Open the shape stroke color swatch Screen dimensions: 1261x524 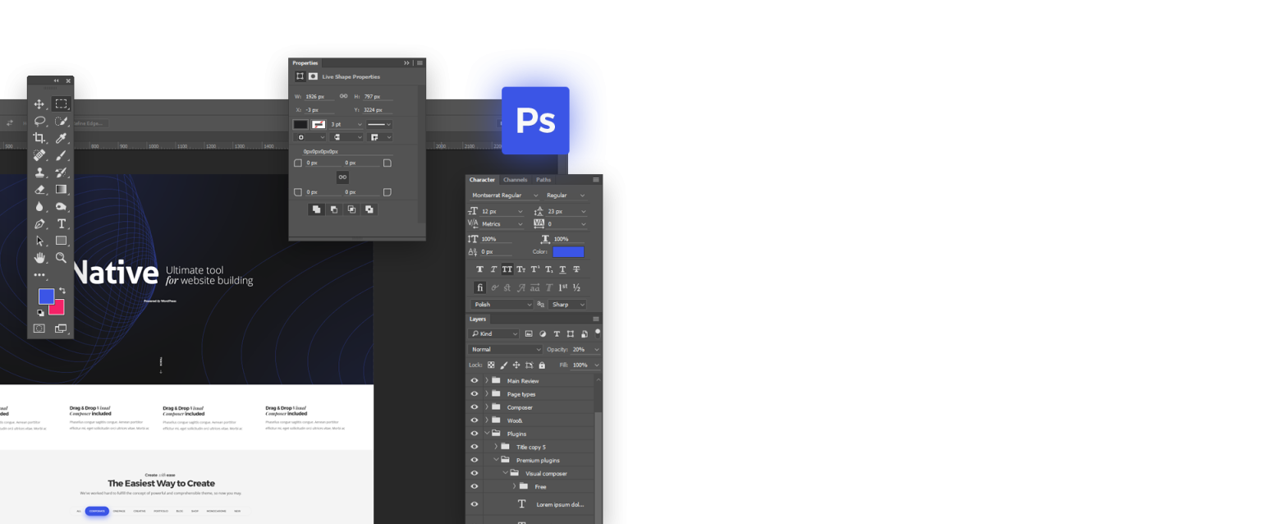click(319, 125)
